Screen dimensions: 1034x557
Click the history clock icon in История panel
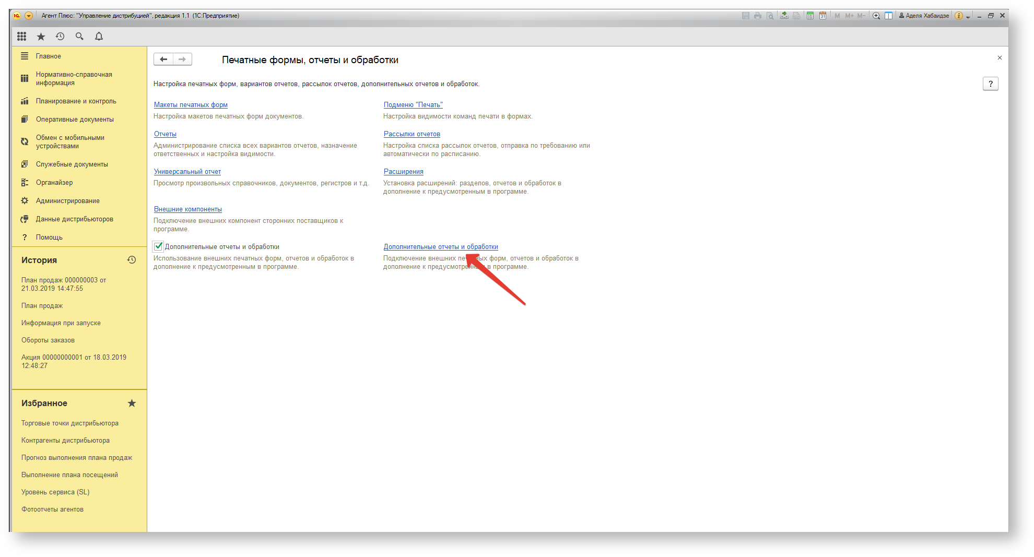point(132,259)
